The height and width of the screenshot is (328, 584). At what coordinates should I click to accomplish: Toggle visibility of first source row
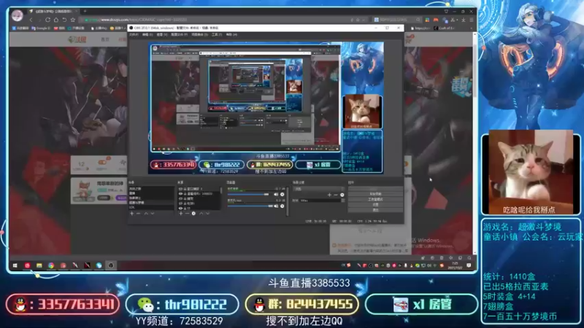click(x=180, y=189)
